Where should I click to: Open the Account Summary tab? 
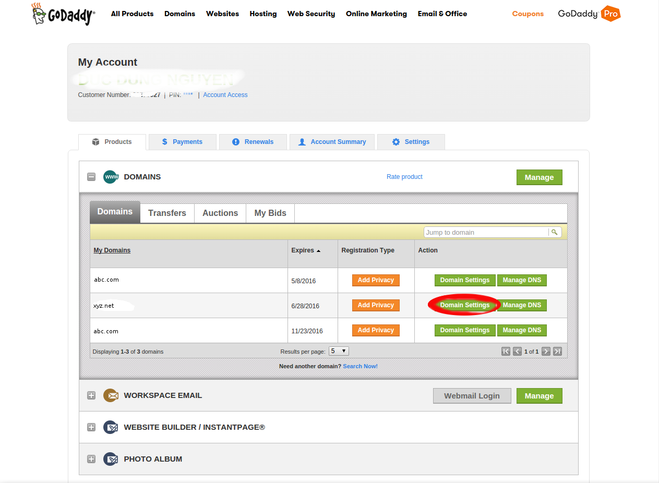332,142
